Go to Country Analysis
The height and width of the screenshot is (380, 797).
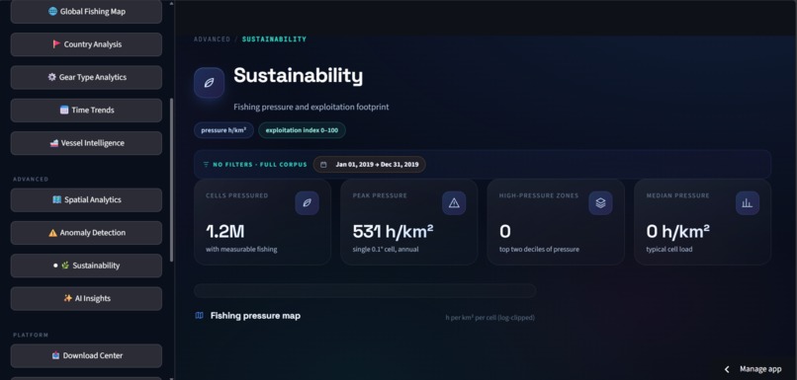(x=86, y=44)
